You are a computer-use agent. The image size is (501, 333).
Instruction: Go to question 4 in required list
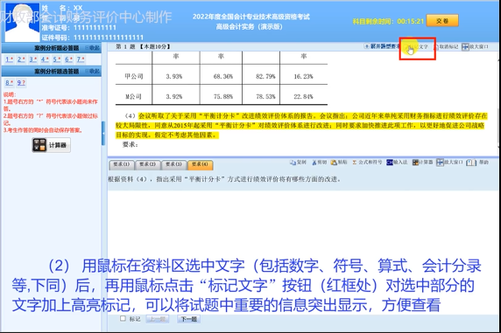coord(45,59)
